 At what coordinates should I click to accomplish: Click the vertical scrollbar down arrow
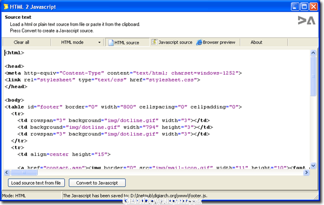(x=313, y=165)
